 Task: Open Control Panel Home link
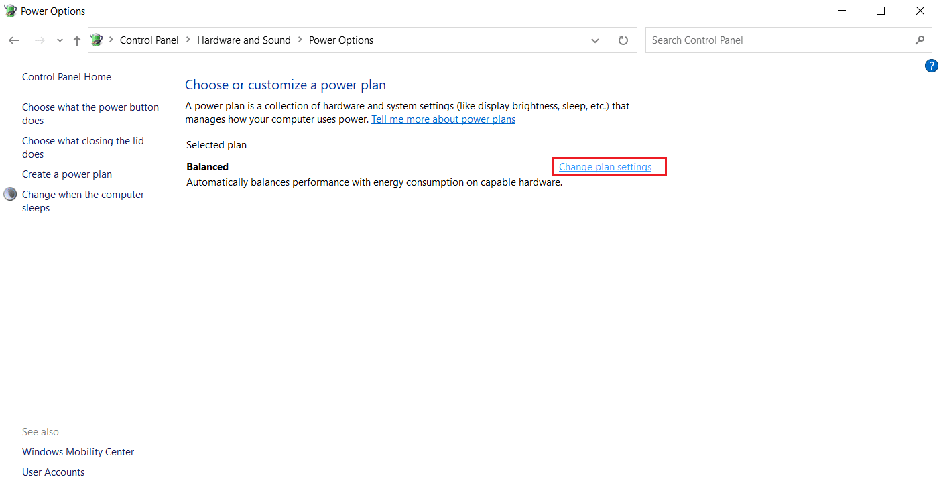(66, 77)
